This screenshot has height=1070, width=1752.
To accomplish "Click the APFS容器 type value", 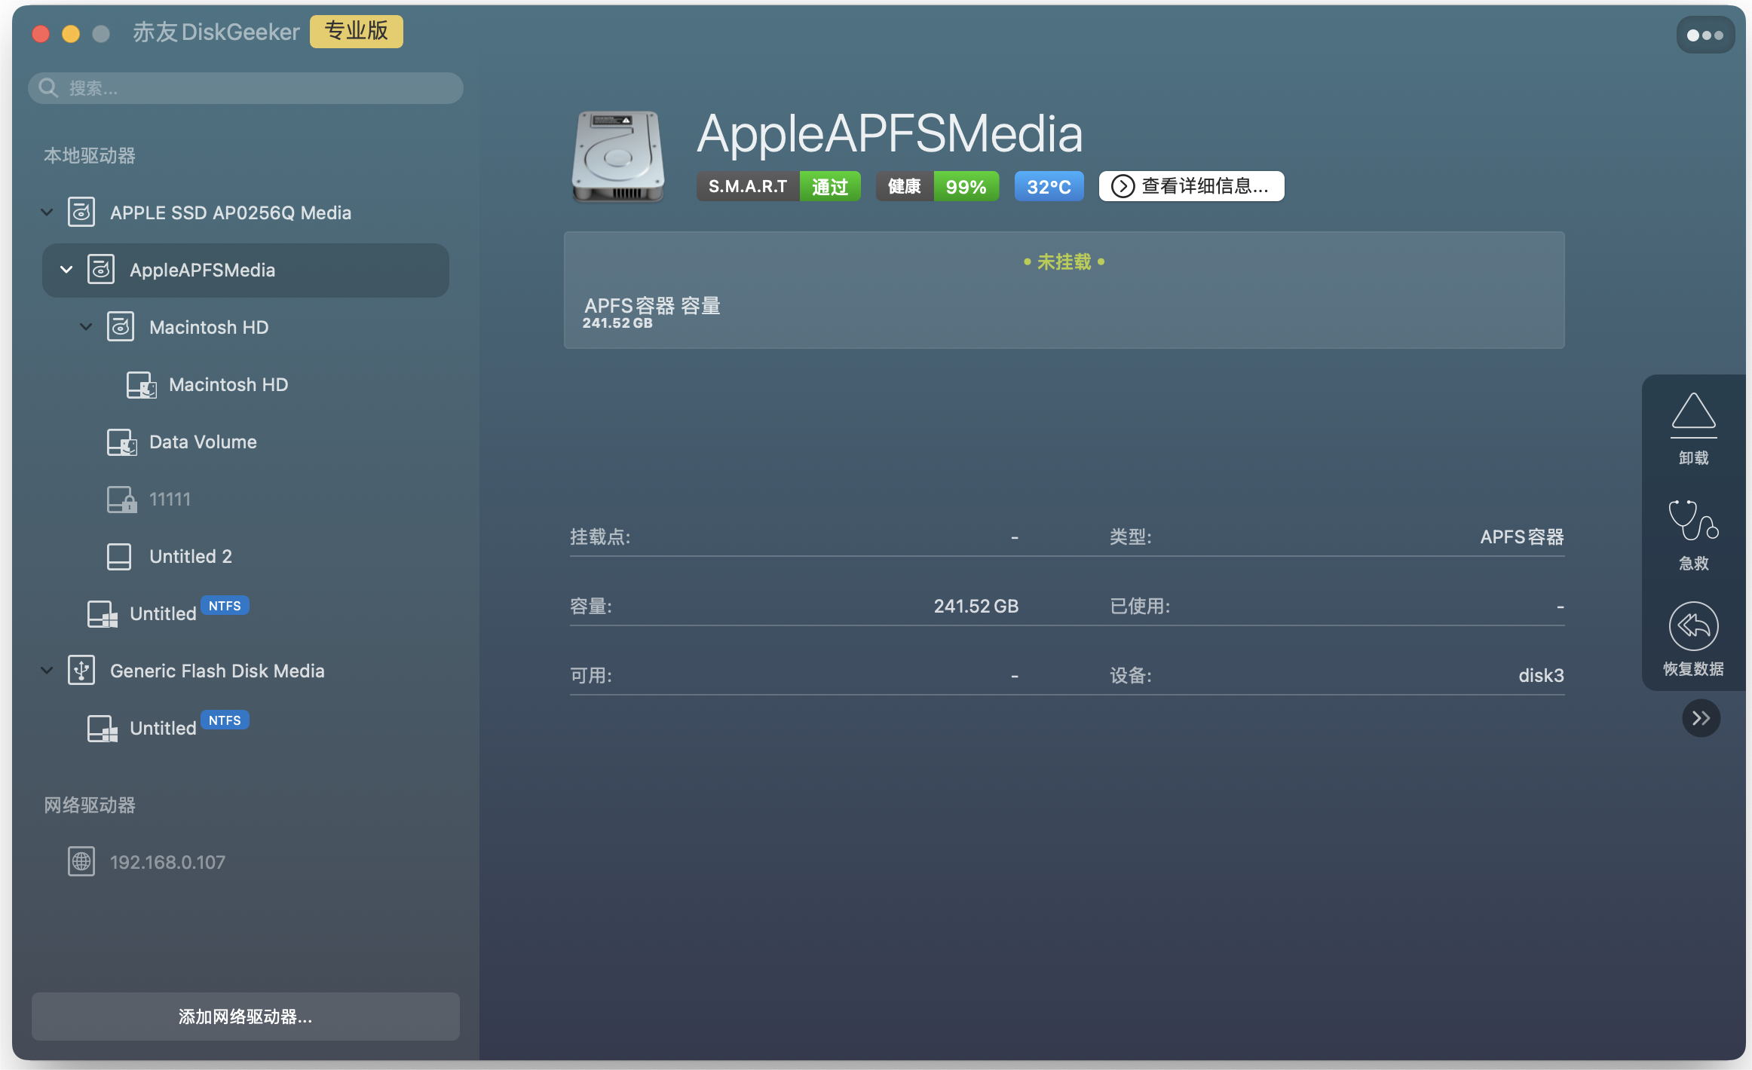I will pos(1521,537).
